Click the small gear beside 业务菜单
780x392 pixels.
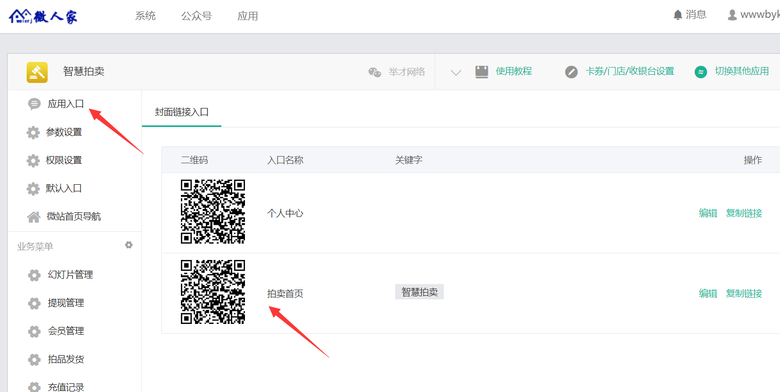(x=129, y=245)
